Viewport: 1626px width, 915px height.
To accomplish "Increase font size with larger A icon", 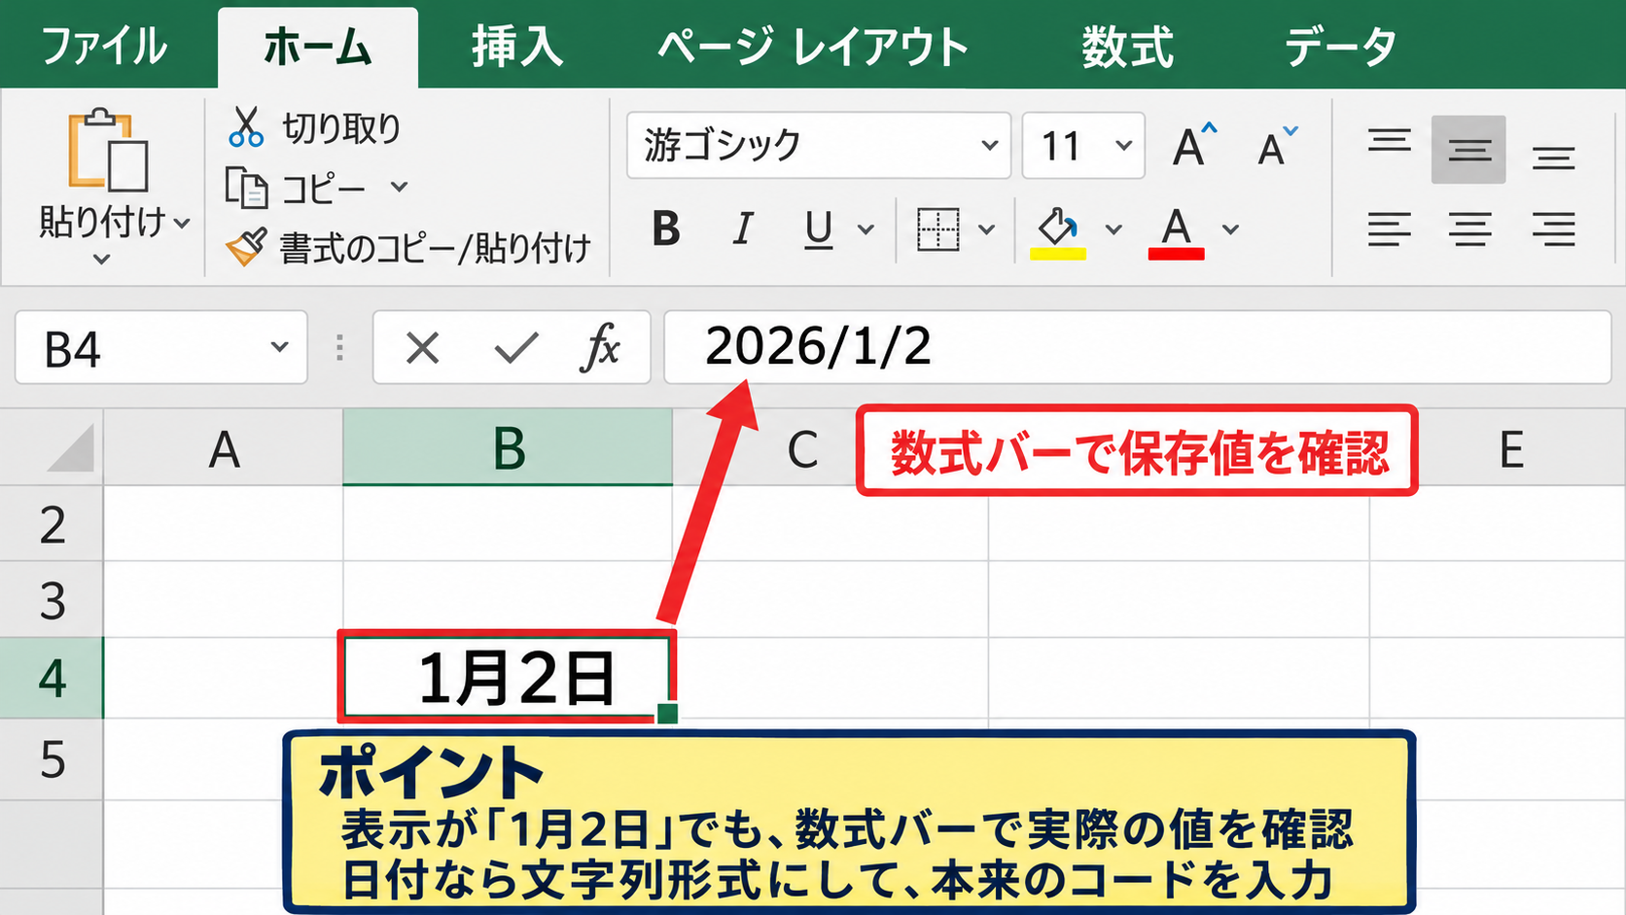I will (1193, 146).
